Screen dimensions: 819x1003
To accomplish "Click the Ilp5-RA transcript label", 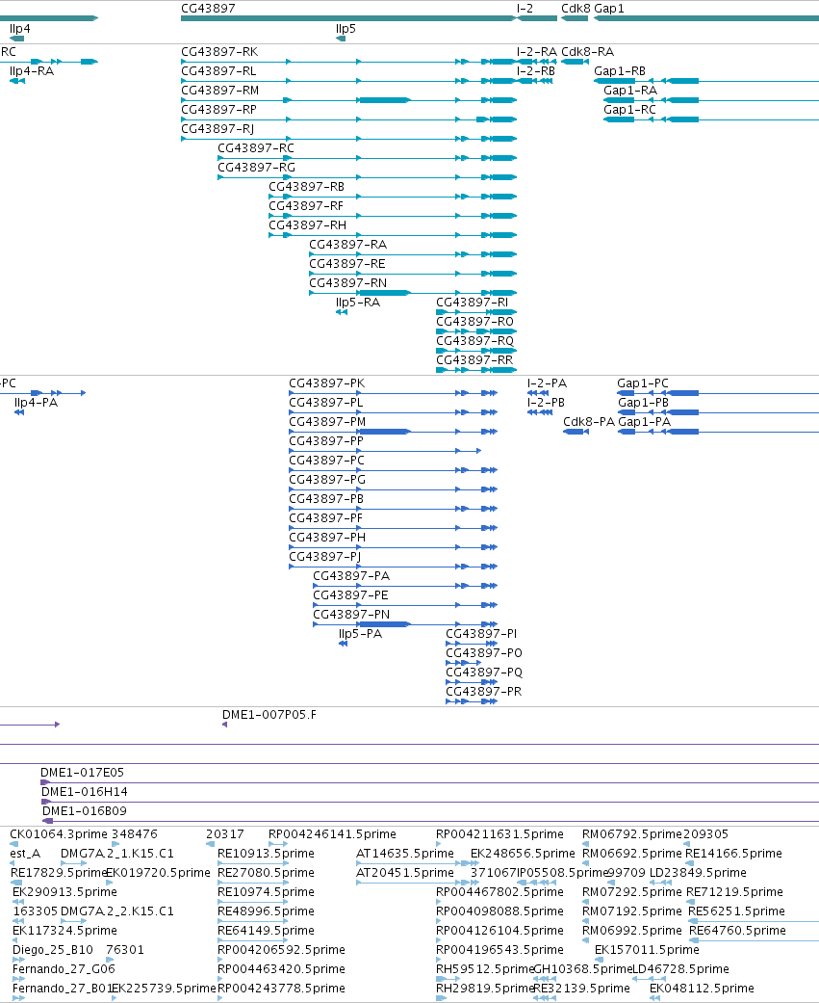I will coord(358,302).
